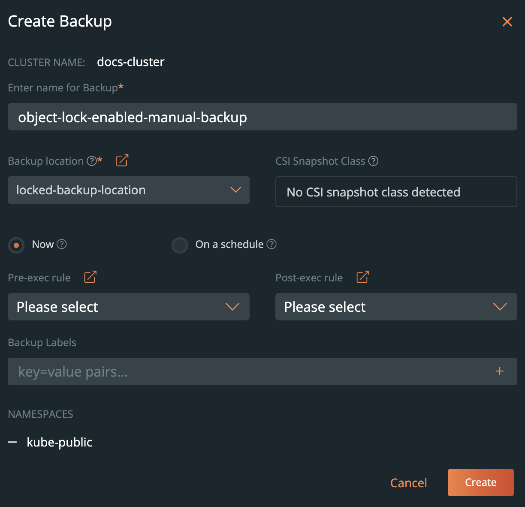Image resolution: width=525 pixels, height=507 pixels.
Task: Click help icon next to Now
Action: point(62,244)
